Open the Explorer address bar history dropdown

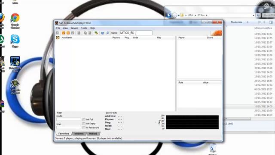[x=254, y=15]
